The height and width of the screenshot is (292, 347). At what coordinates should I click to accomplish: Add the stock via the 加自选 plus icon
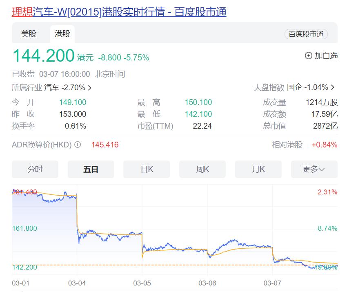click(309, 56)
